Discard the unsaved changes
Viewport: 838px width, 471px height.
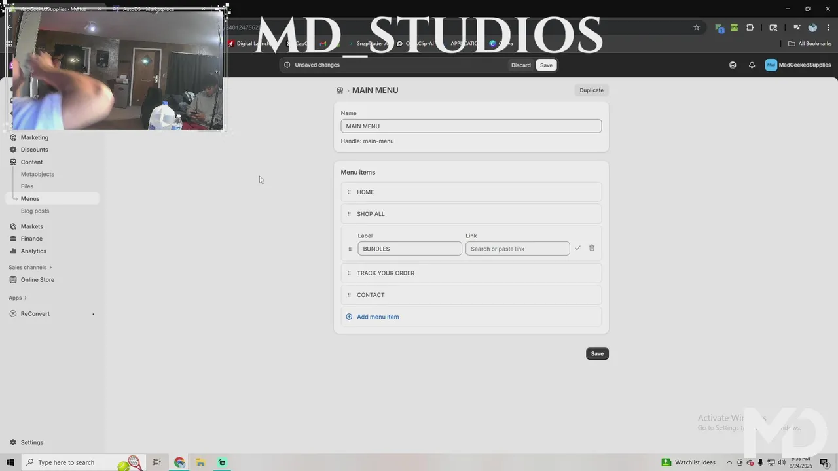click(x=521, y=65)
